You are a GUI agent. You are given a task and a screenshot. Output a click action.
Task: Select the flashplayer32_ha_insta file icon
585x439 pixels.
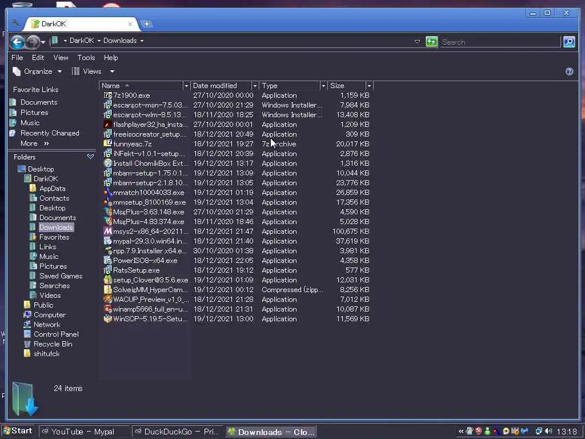[107, 124]
